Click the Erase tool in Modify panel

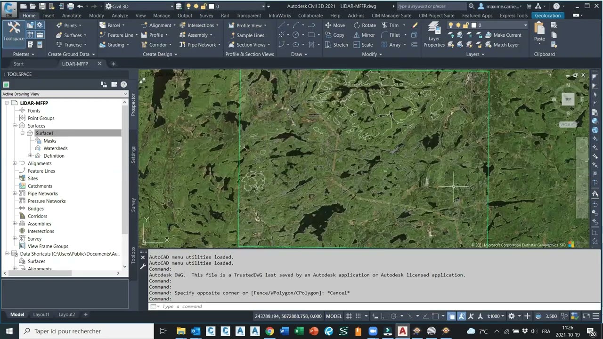[x=415, y=25]
